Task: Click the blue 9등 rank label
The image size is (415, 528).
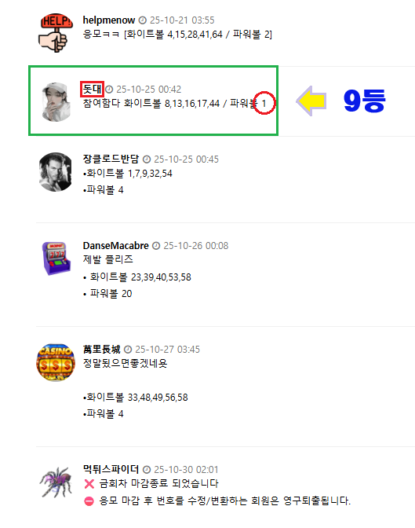Action: [364, 101]
